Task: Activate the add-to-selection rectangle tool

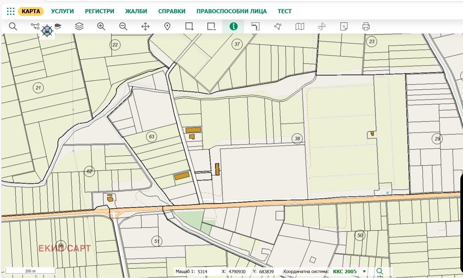Action: (189, 27)
